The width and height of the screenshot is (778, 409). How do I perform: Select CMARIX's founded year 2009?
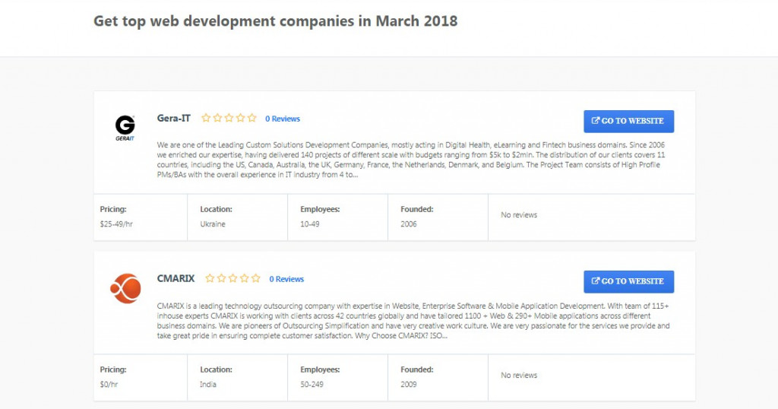pos(408,384)
